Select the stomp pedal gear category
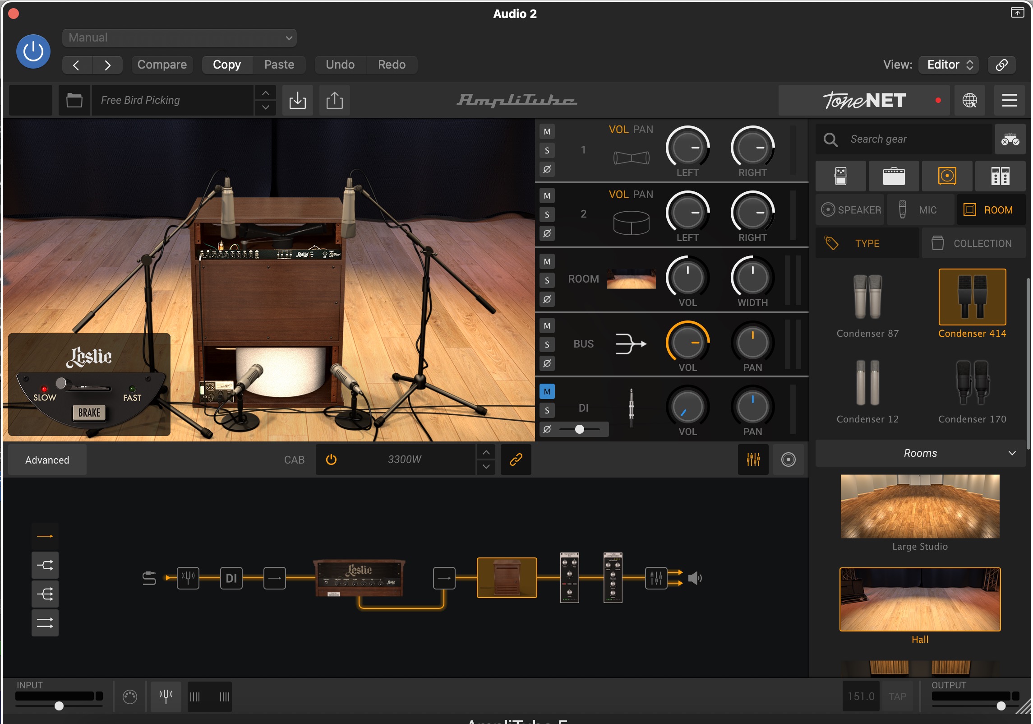 (841, 176)
